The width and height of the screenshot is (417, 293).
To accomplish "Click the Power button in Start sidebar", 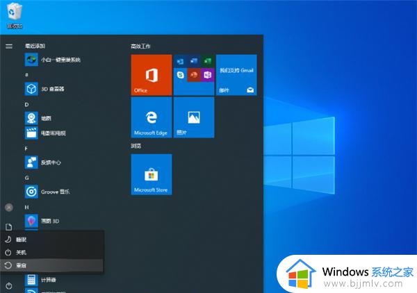I will (9, 286).
